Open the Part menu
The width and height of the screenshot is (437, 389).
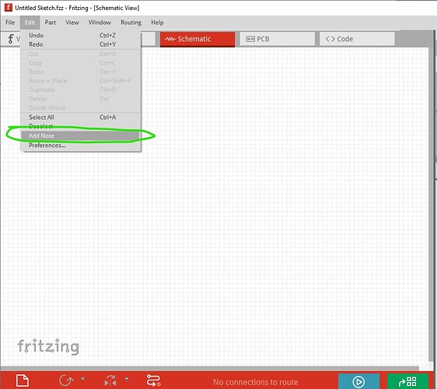click(x=51, y=23)
